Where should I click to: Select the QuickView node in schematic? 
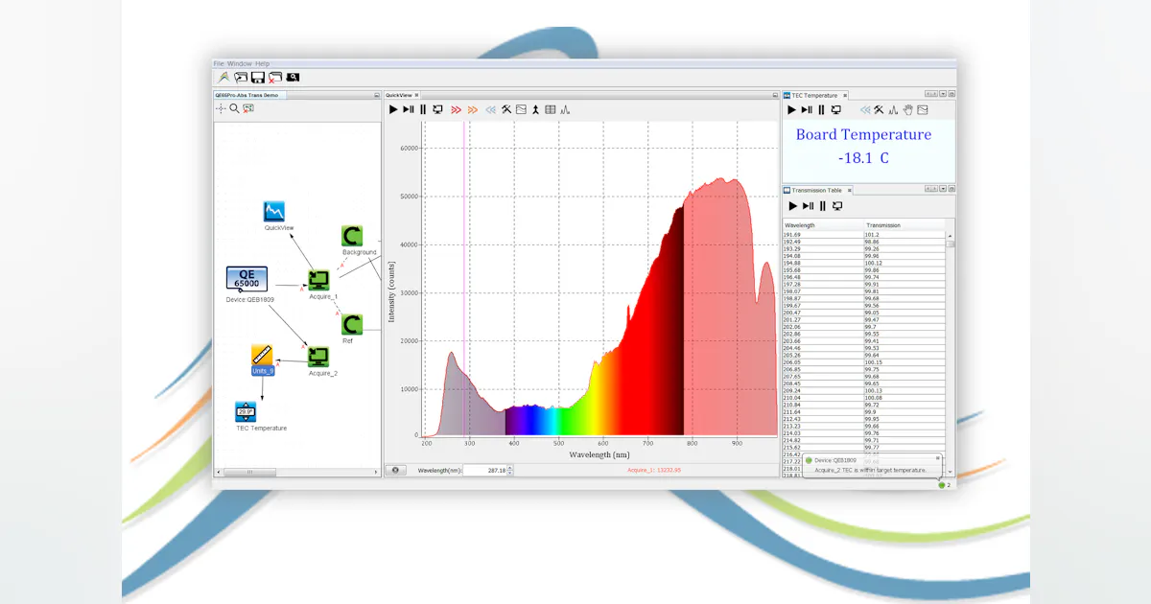pyautogui.click(x=275, y=212)
